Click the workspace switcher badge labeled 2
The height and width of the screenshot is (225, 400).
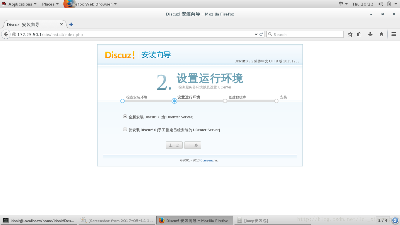tap(395, 220)
